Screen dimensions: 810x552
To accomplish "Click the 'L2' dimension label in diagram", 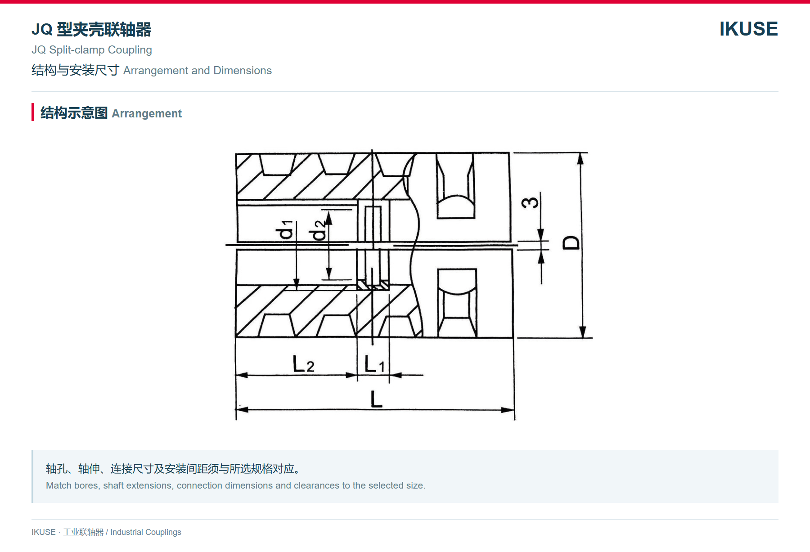I will (x=303, y=364).
